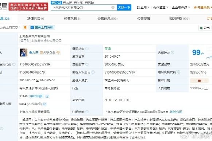
Task: Click the chart icon beside 2023年报
Action: 47,96
